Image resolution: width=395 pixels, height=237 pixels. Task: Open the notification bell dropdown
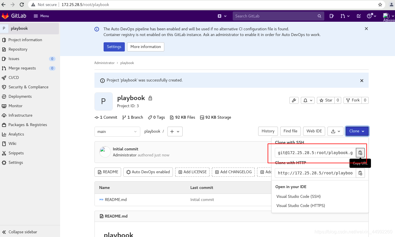tap(308, 100)
